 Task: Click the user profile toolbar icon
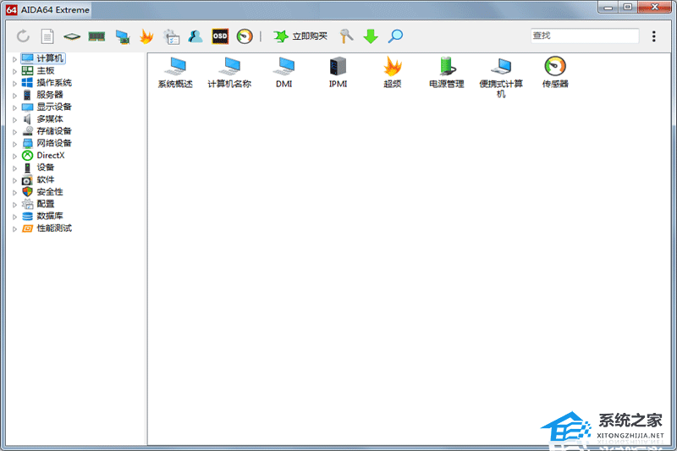(x=195, y=36)
